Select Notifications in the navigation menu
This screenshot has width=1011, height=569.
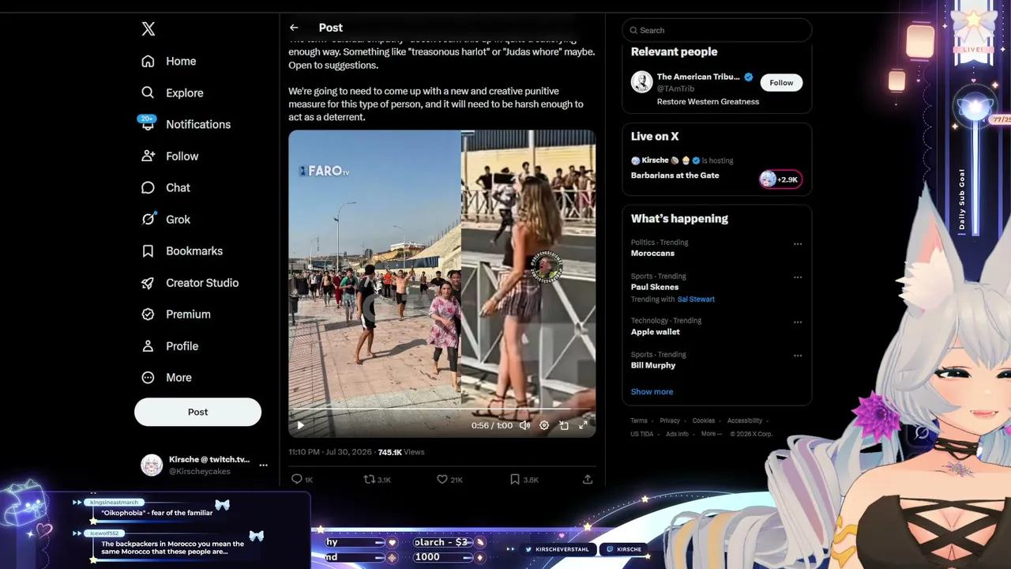tap(198, 124)
